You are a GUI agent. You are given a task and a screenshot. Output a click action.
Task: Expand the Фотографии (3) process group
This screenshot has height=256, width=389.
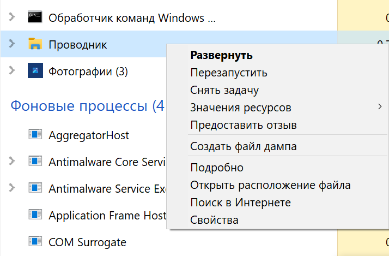pos(12,71)
